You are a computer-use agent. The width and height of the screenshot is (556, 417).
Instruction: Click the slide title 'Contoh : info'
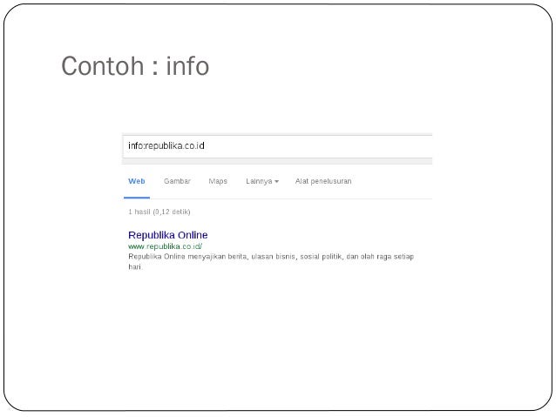click(x=135, y=66)
